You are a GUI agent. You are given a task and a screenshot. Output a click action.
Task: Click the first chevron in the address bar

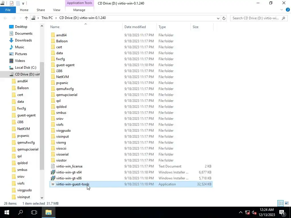(38, 18)
